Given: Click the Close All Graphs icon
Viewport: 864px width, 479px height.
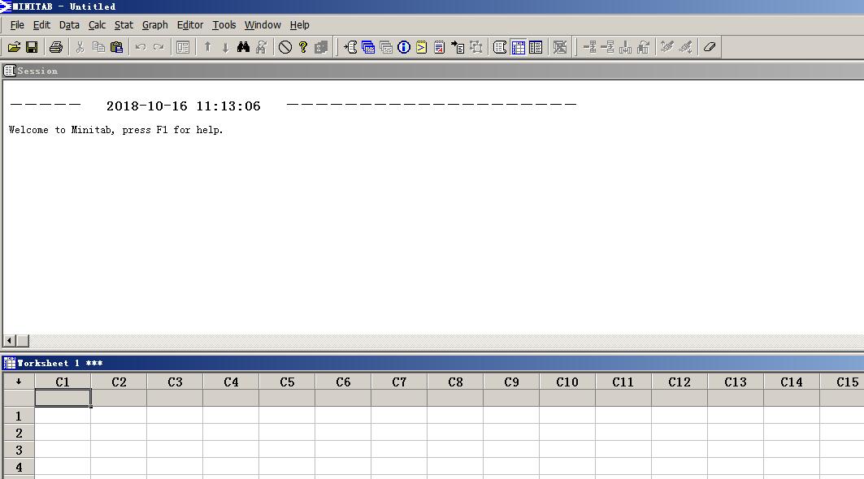Looking at the screenshot, I should point(560,47).
